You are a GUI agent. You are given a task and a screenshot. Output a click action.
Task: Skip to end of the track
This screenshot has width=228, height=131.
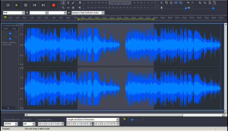pos(43,5)
